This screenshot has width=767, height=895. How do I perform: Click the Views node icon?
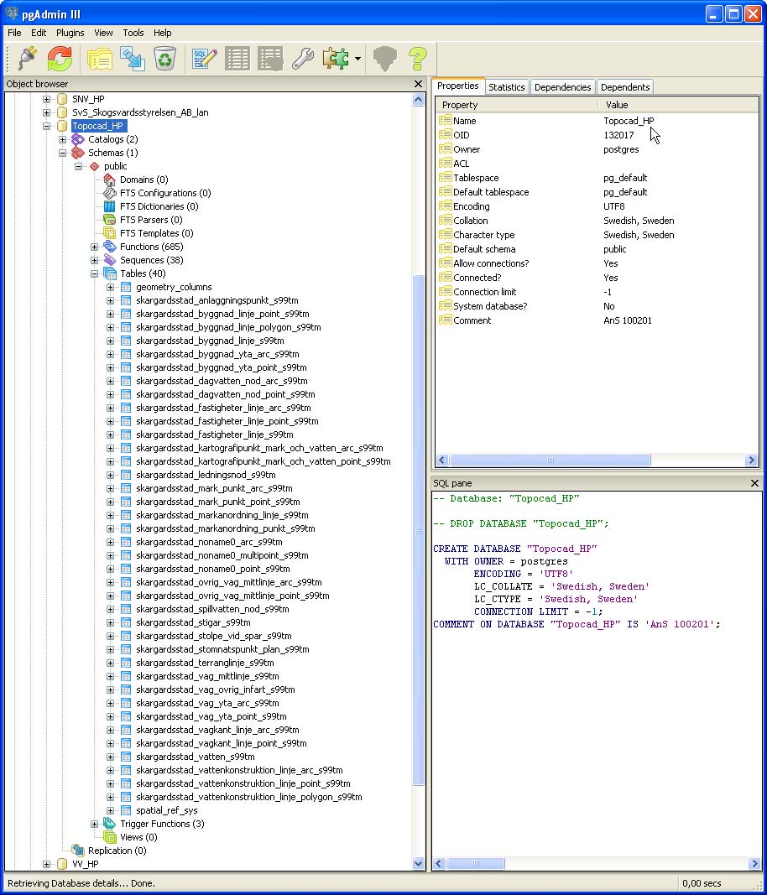point(110,837)
